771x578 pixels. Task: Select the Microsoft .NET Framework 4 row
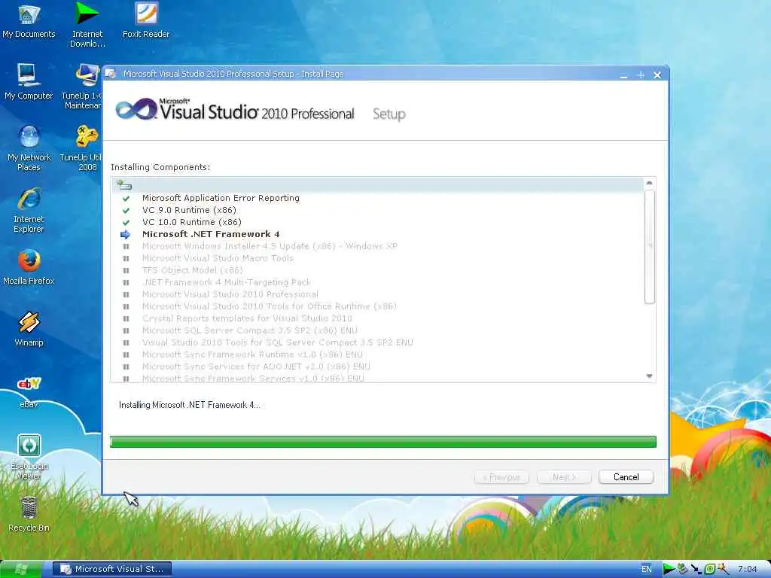[x=377, y=235]
